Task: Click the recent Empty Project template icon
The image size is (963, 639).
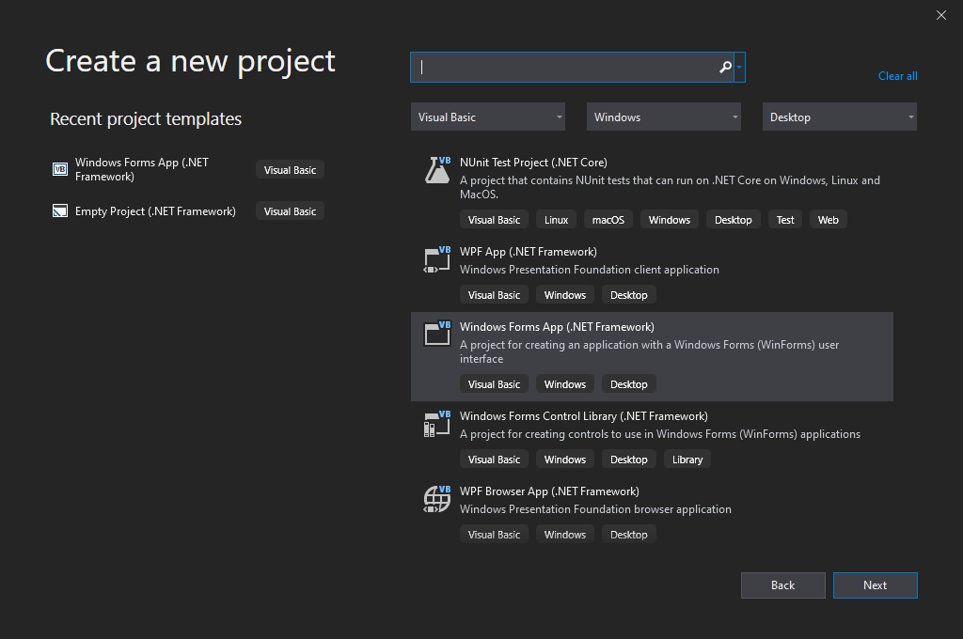Action: pos(59,210)
